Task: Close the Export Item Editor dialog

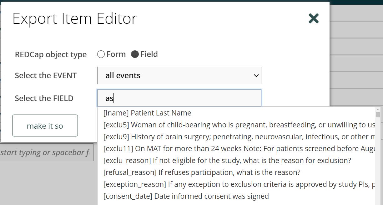Action: click(x=314, y=18)
